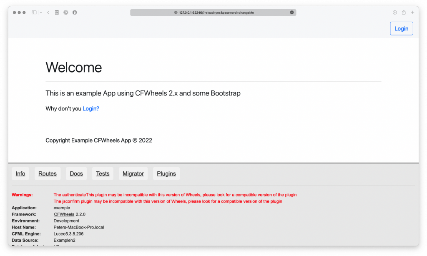The image size is (427, 256).
Task: Open the Migrator tab
Action: point(133,173)
